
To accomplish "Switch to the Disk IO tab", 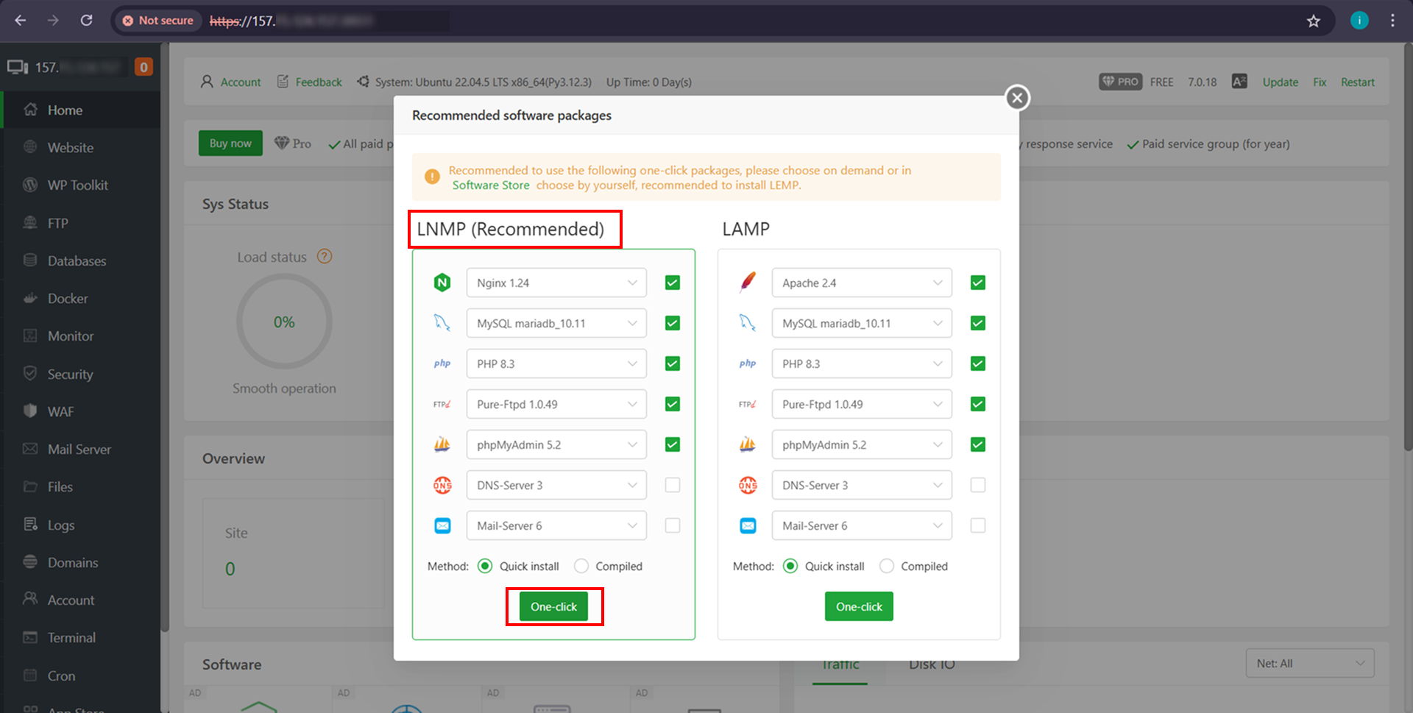I will pyautogui.click(x=931, y=664).
